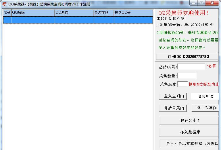Click the 存入数据库 button

tap(190, 132)
